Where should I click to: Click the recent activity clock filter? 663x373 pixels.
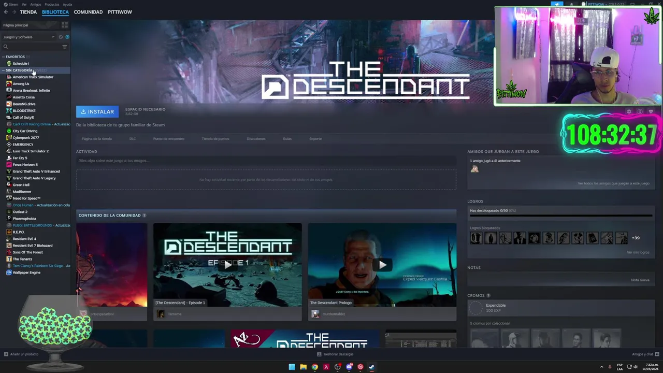(61, 37)
